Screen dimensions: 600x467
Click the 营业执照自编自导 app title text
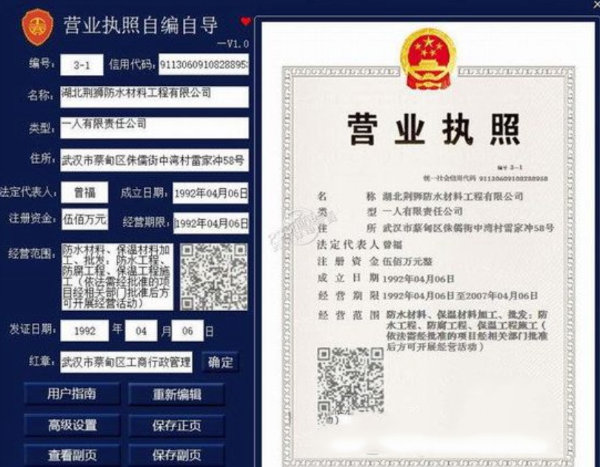(x=140, y=25)
